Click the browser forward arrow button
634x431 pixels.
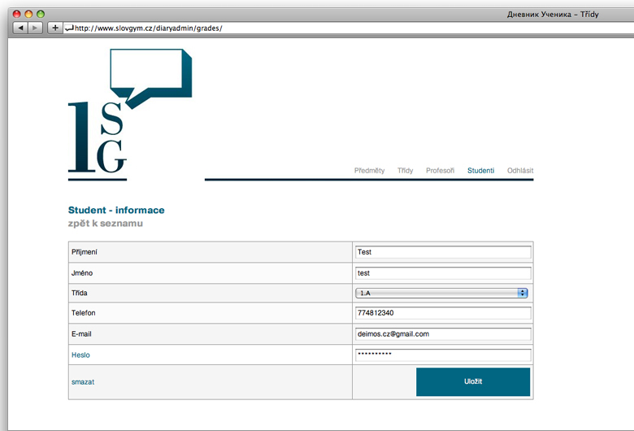click(36, 28)
